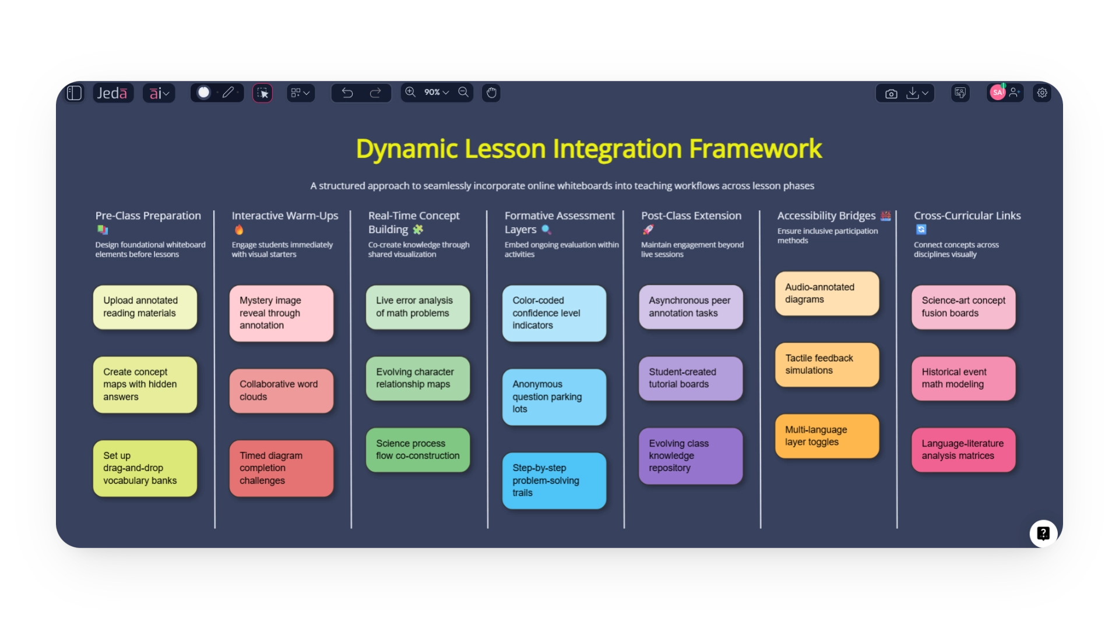Select 'Asynchronous peer annotation tasks' card
The image size is (1119, 629).
pos(691,307)
